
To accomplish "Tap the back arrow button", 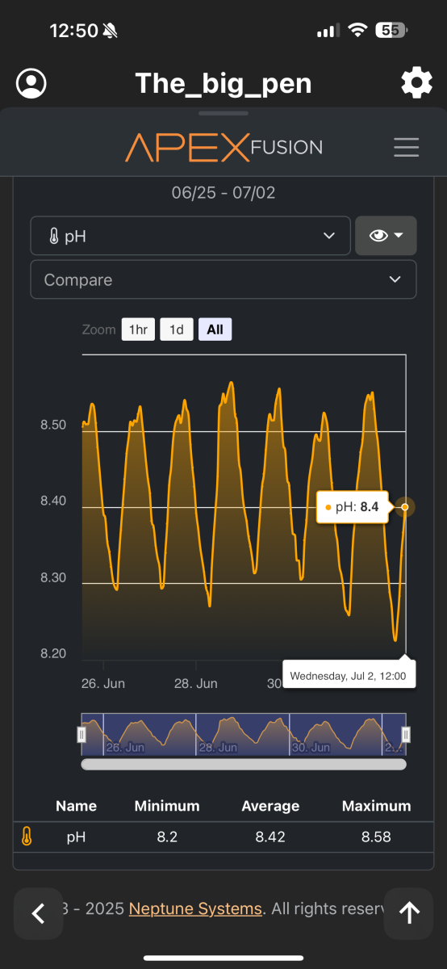I will pyautogui.click(x=37, y=913).
